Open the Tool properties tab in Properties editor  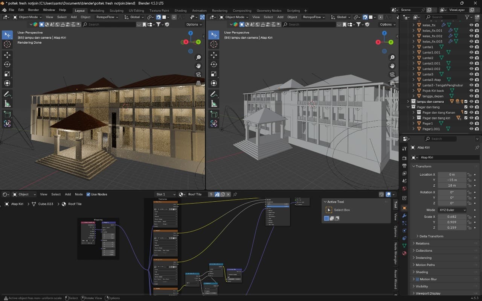click(404, 148)
